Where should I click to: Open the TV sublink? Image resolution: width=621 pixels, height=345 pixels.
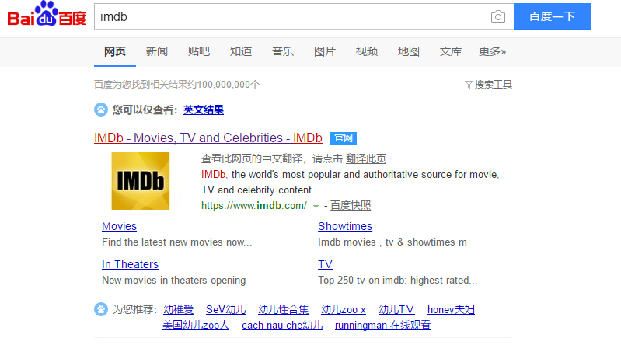[x=325, y=264]
